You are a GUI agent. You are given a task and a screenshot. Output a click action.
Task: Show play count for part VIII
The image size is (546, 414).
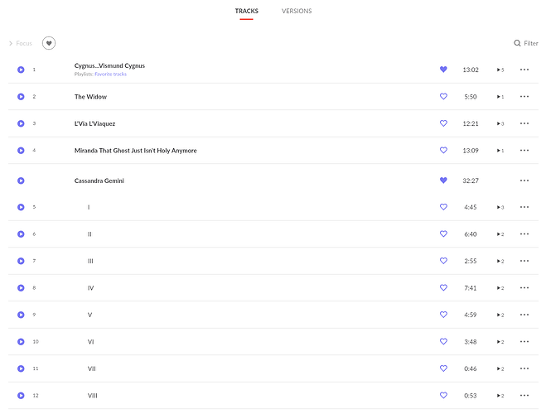tap(500, 396)
